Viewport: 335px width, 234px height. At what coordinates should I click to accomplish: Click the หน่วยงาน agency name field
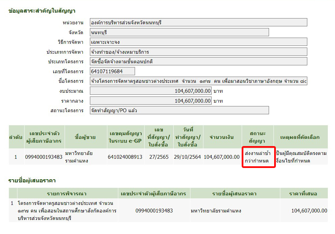point(198,23)
